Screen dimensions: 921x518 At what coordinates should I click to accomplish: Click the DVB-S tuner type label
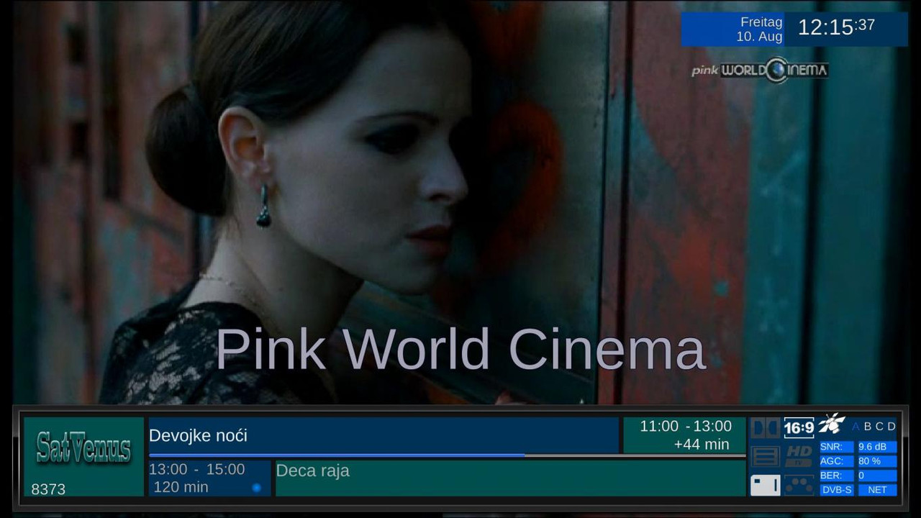click(x=837, y=490)
